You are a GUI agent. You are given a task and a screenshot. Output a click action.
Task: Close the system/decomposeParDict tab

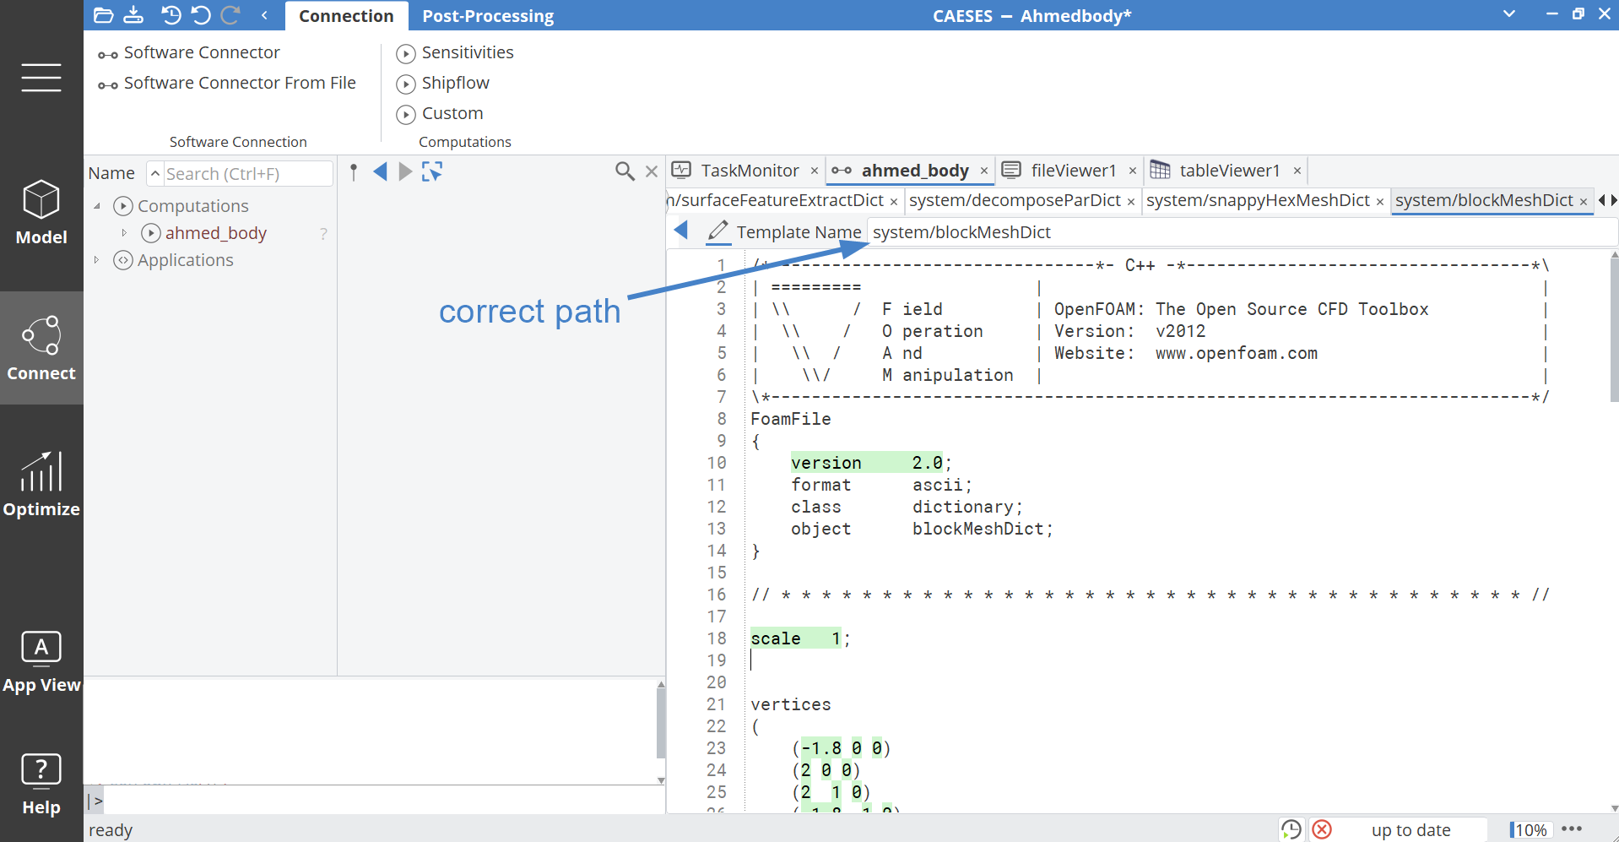click(x=1131, y=202)
